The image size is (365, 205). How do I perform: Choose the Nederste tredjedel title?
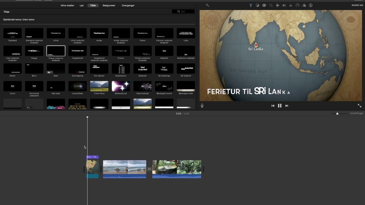(186, 51)
